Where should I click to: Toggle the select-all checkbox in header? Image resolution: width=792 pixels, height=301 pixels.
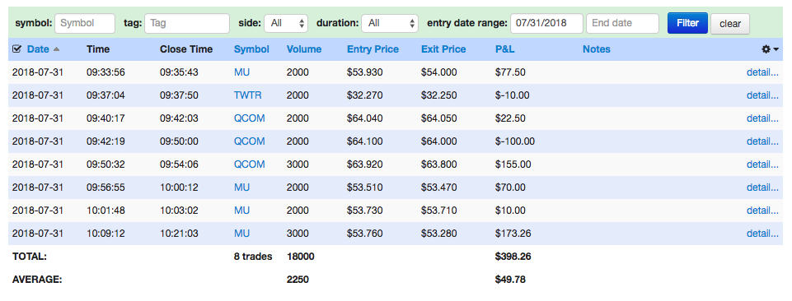pyautogui.click(x=16, y=49)
